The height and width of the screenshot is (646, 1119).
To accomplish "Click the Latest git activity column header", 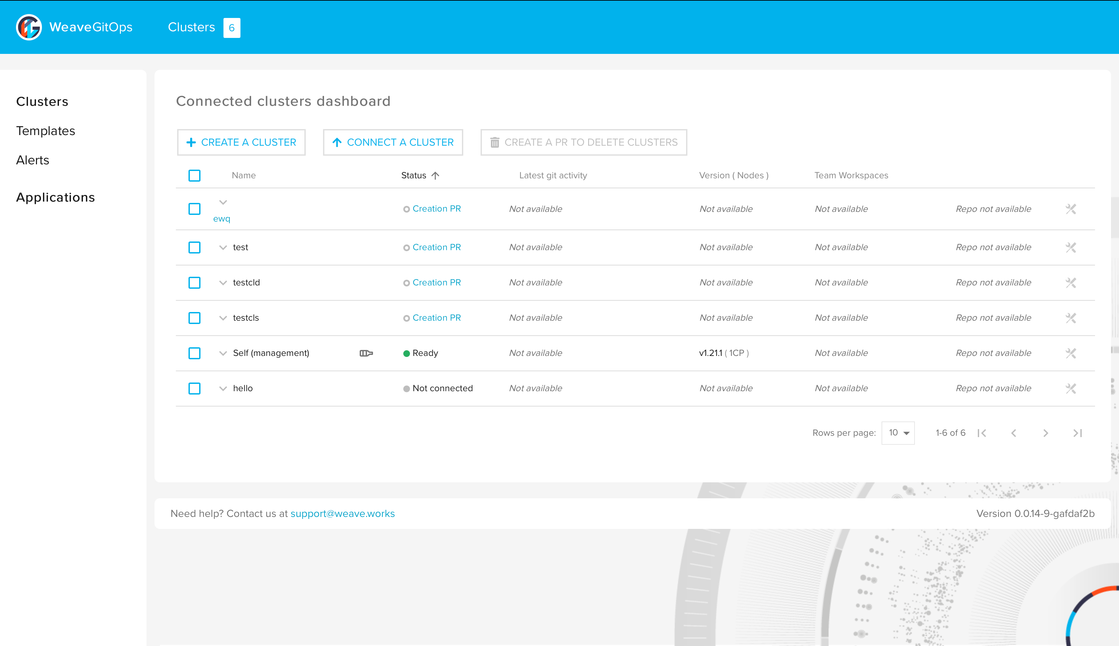I will tap(553, 175).
